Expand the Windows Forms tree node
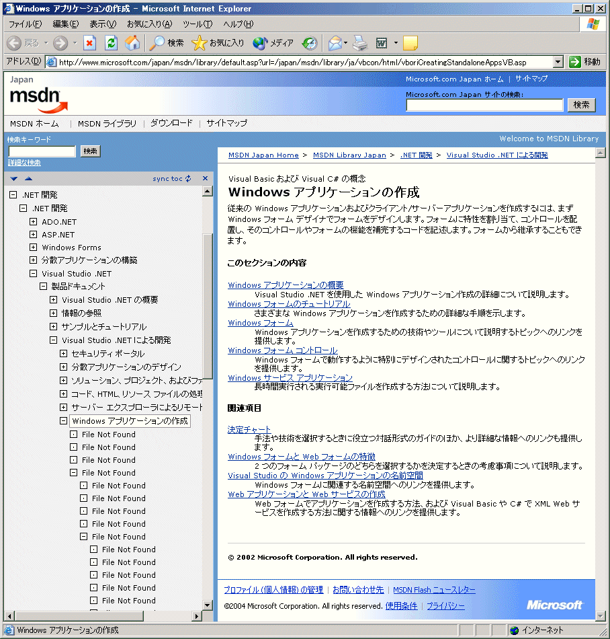610x639 pixels. coord(33,248)
